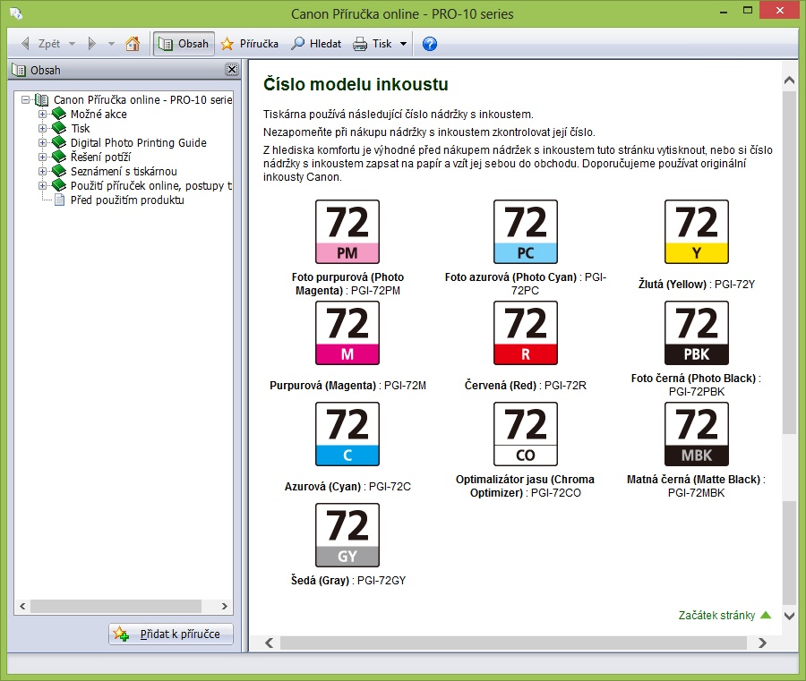The width and height of the screenshot is (806, 681).
Task: Click the Foto černá (Photo Black) label
Action: click(697, 385)
